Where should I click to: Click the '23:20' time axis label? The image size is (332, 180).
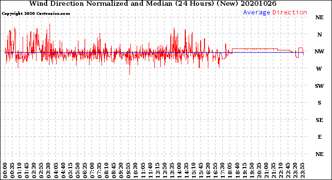[x=295, y=170]
